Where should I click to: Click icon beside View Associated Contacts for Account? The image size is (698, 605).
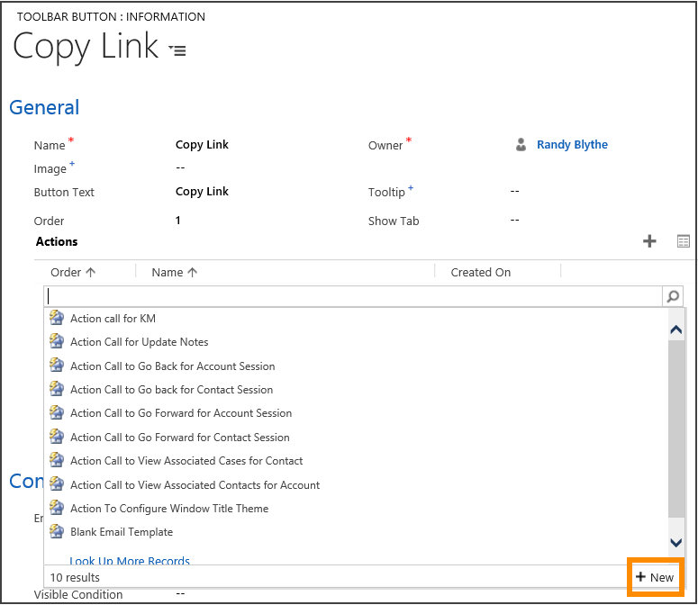point(57,484)
